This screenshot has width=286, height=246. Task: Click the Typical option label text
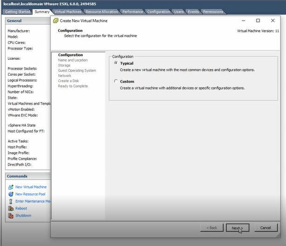click(x=127, y=63)
